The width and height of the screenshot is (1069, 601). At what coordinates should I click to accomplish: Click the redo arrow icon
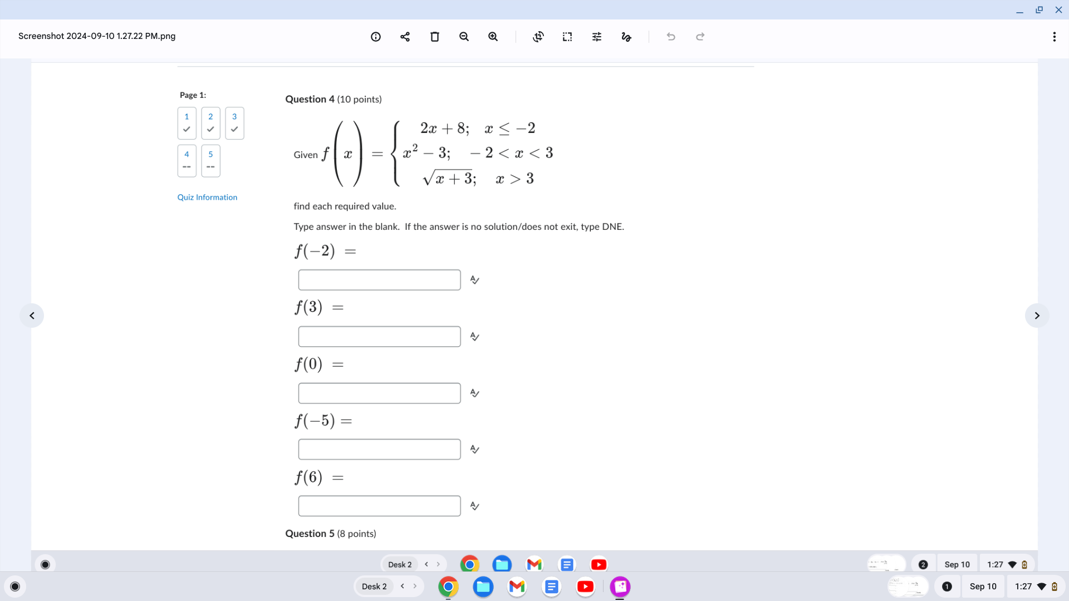tap(700, 36)
